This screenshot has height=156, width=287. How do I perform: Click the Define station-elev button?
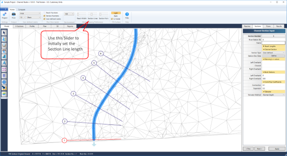(x=273, y=56)
